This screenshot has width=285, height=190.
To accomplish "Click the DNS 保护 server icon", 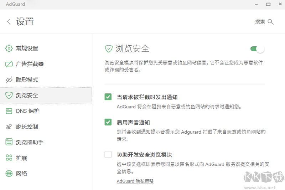I will pyautogui.click(x=9, y=111).
